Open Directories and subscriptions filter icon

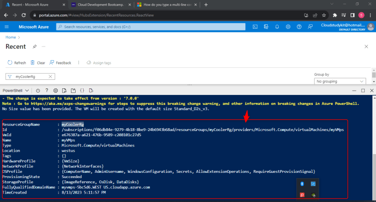click(x=266, y=27)
